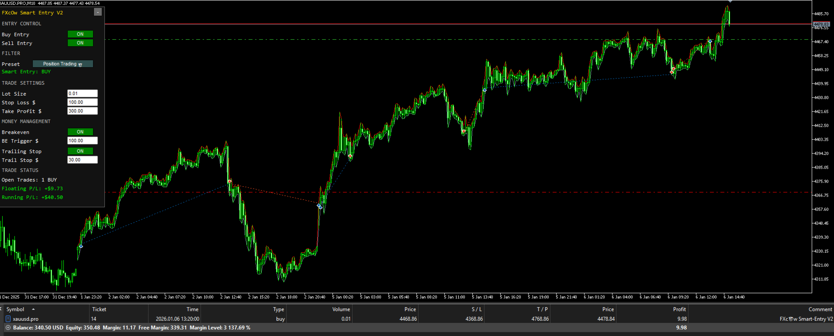Viewport: 834px width, 336px height.
Task: Sort trades by Profit column header
Action: 679,309
